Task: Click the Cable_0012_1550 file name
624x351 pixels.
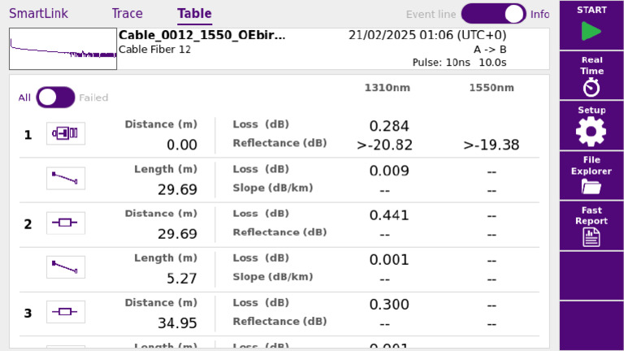Action: tap(201, 35)
